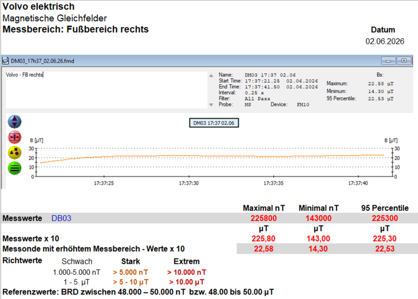Click the Extrem threshold > 10.00 µT

pos(186,282)
